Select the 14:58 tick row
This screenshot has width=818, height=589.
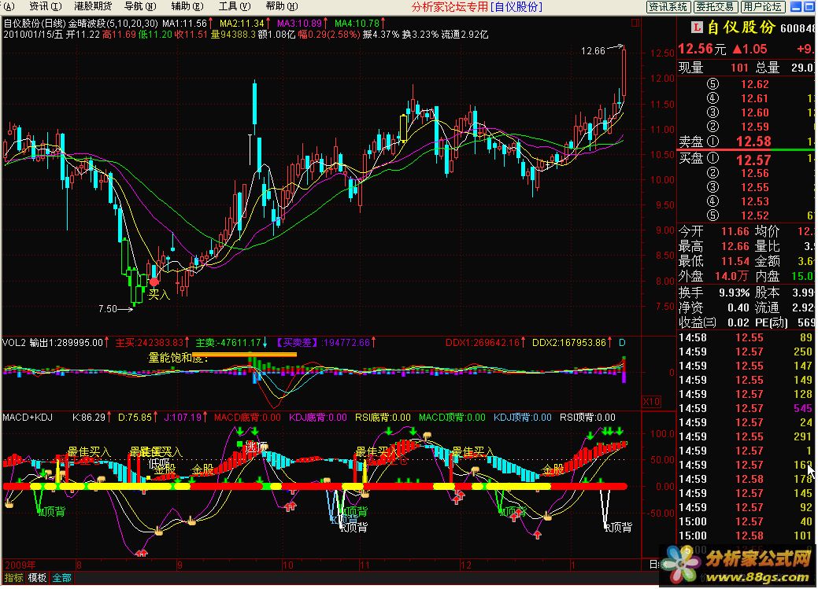746,338
